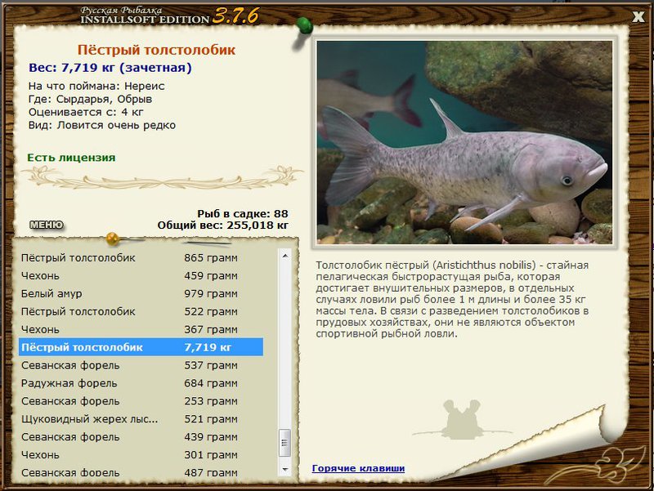Select Севанская форель 253 грамм entry
The image size is (654, 491).
131,401
